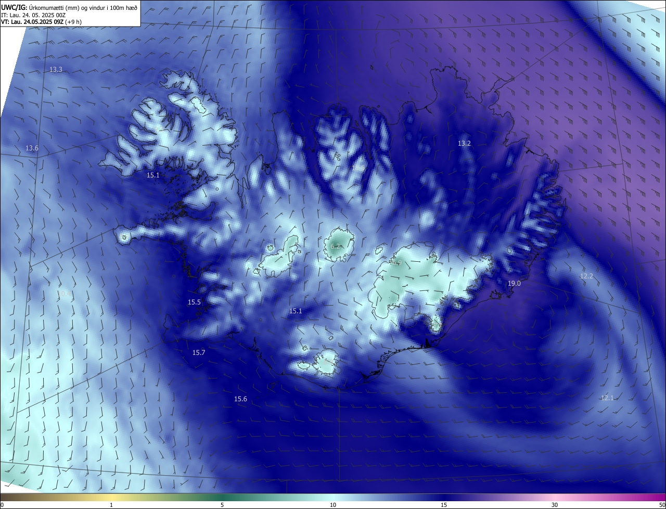Click the 15.7 value label
The width and height of the screenshot is (666, 509).
coord(199,352)
